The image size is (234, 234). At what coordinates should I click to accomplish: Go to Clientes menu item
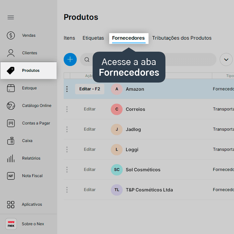pyautogui.click(x=30, y=53)
